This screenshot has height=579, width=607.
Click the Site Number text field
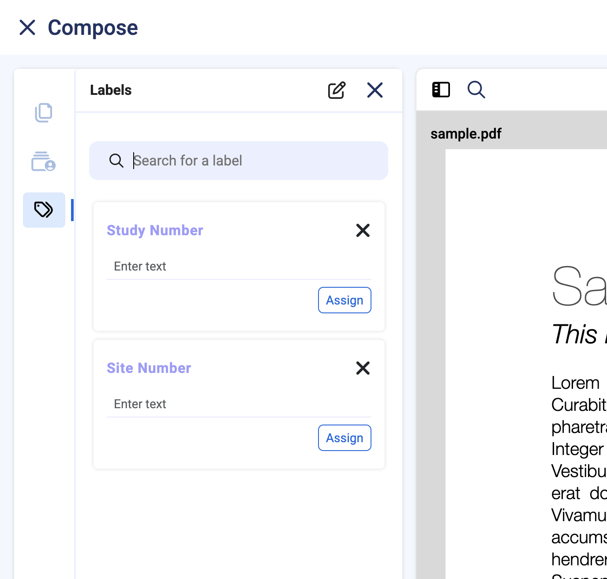click(x=239, y=404)
